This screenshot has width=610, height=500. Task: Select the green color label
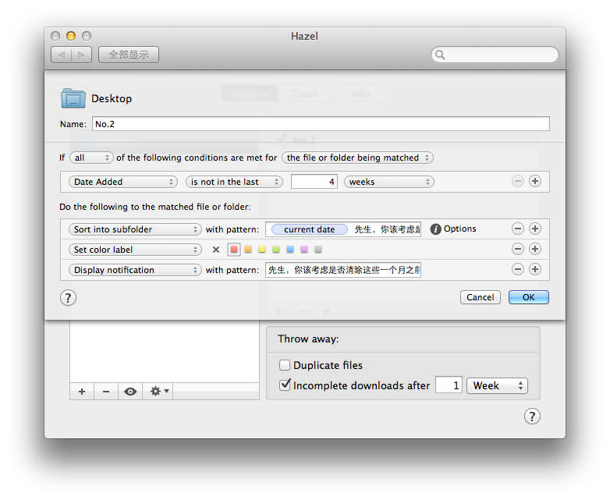(x=276, y=250)
